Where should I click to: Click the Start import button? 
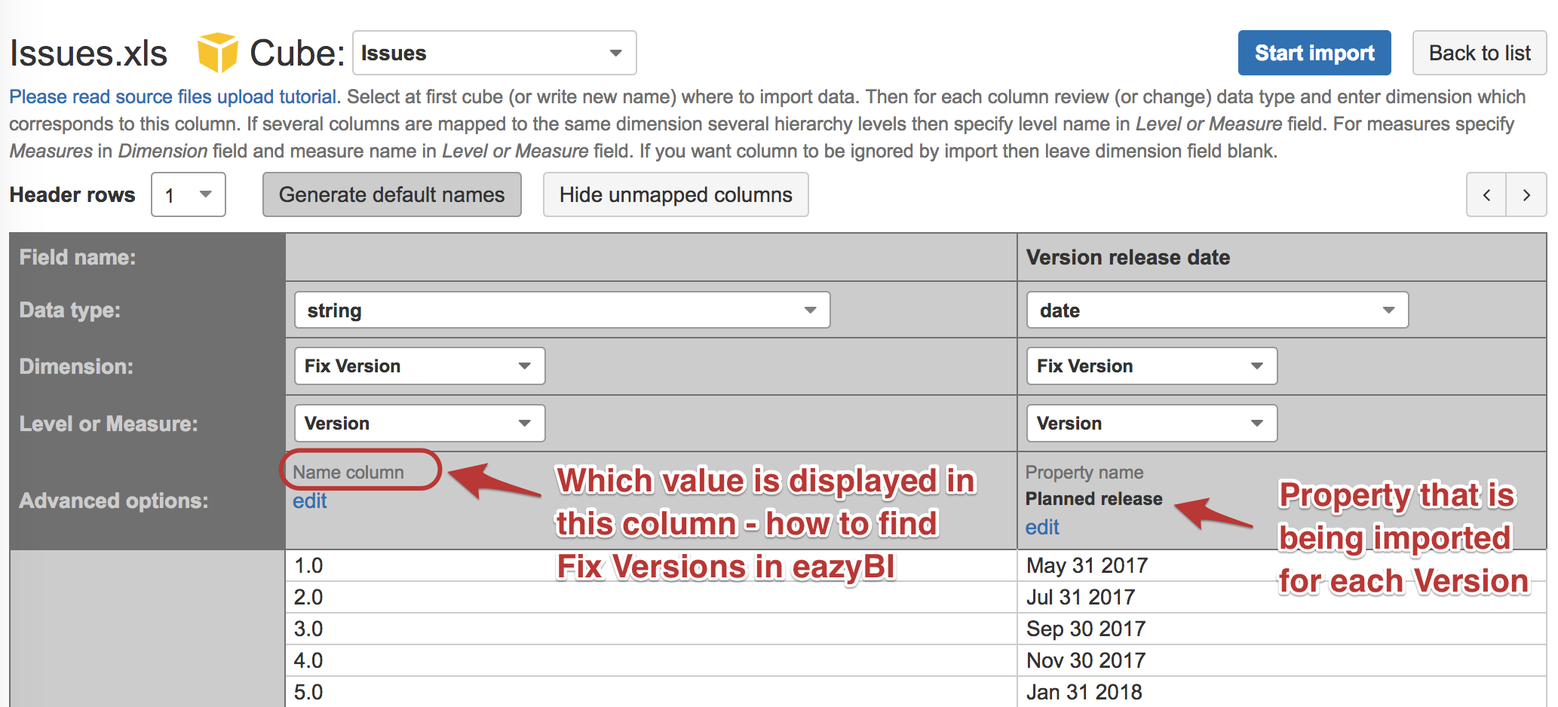pyautogui.click(x=1314, y=54)
